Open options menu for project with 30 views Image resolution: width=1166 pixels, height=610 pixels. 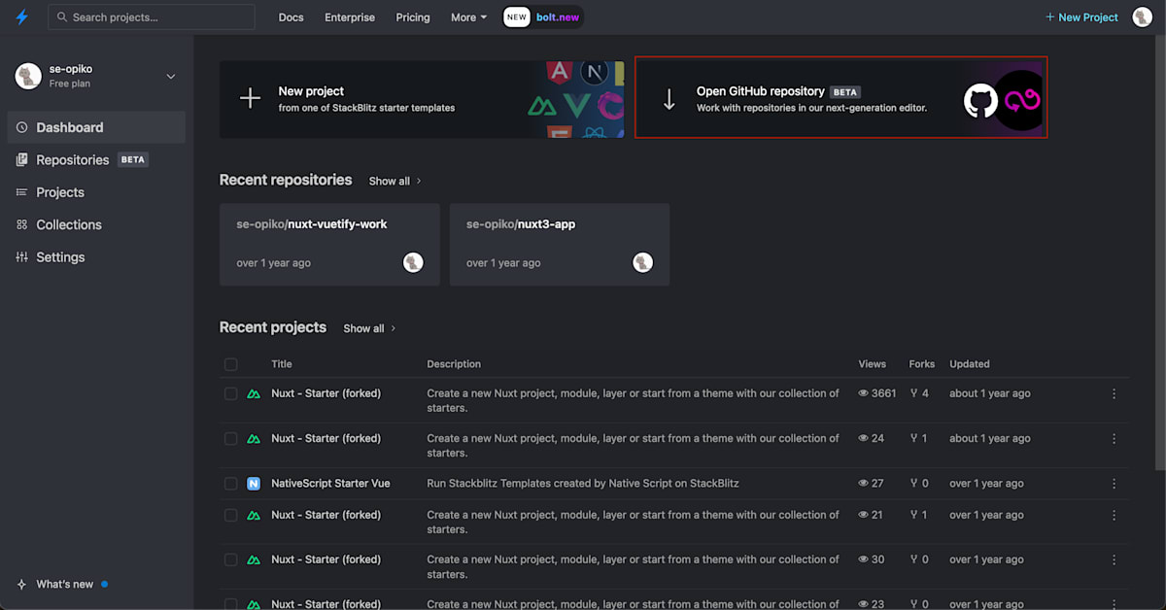click(1114, 559)
